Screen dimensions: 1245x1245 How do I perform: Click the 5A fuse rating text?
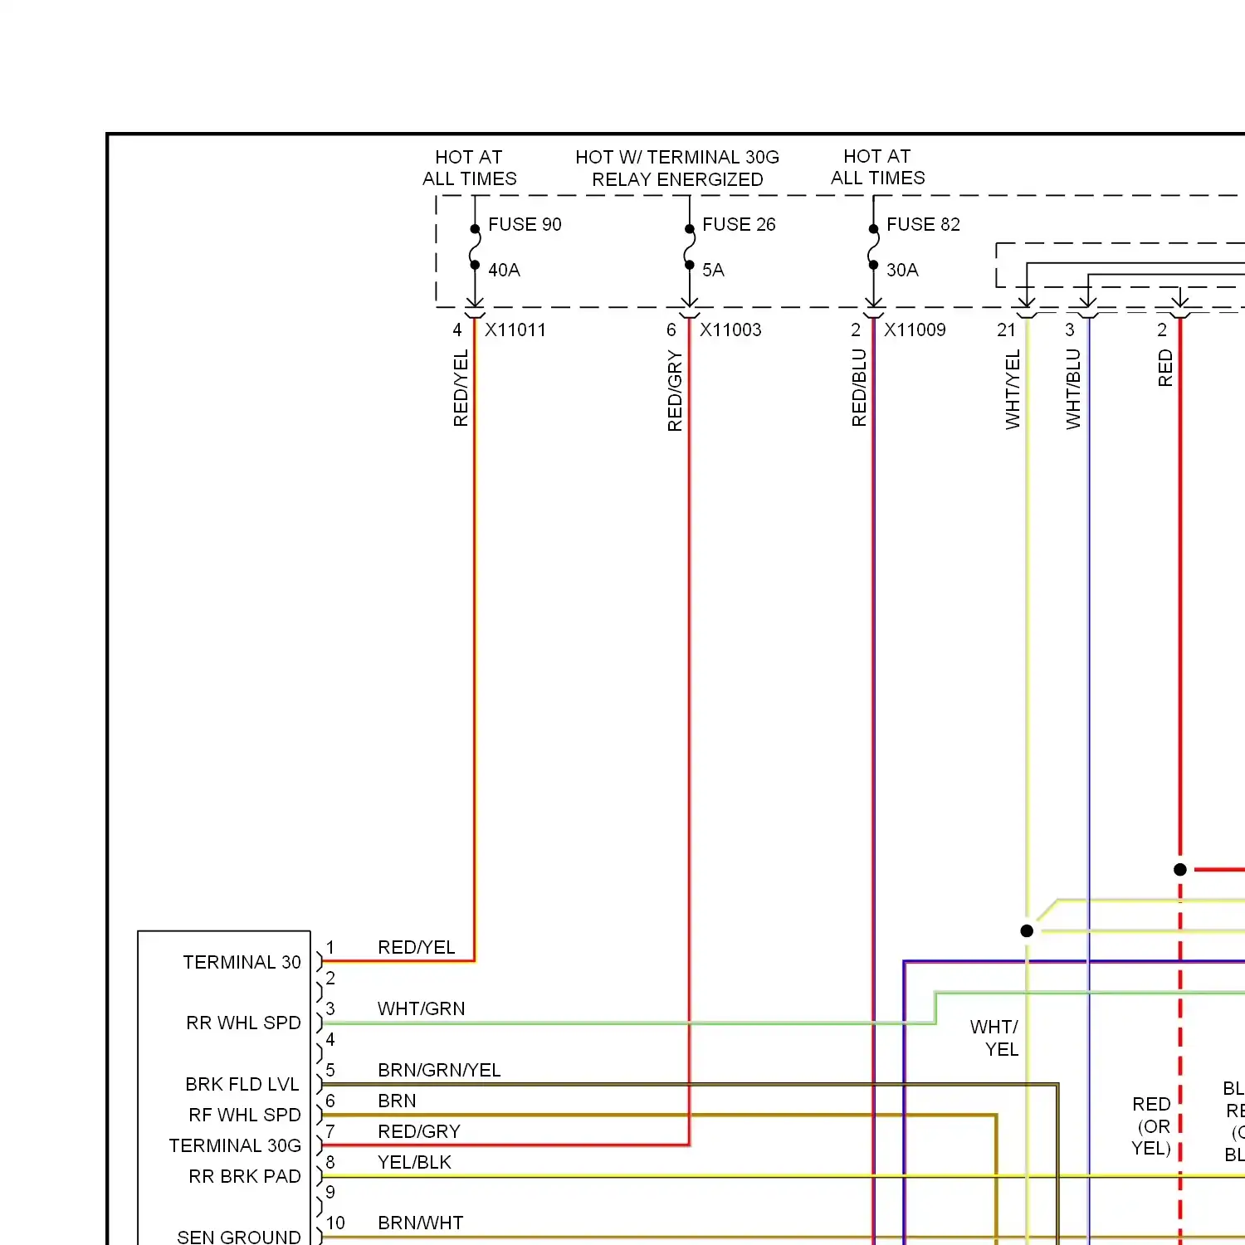coord(713,271)
